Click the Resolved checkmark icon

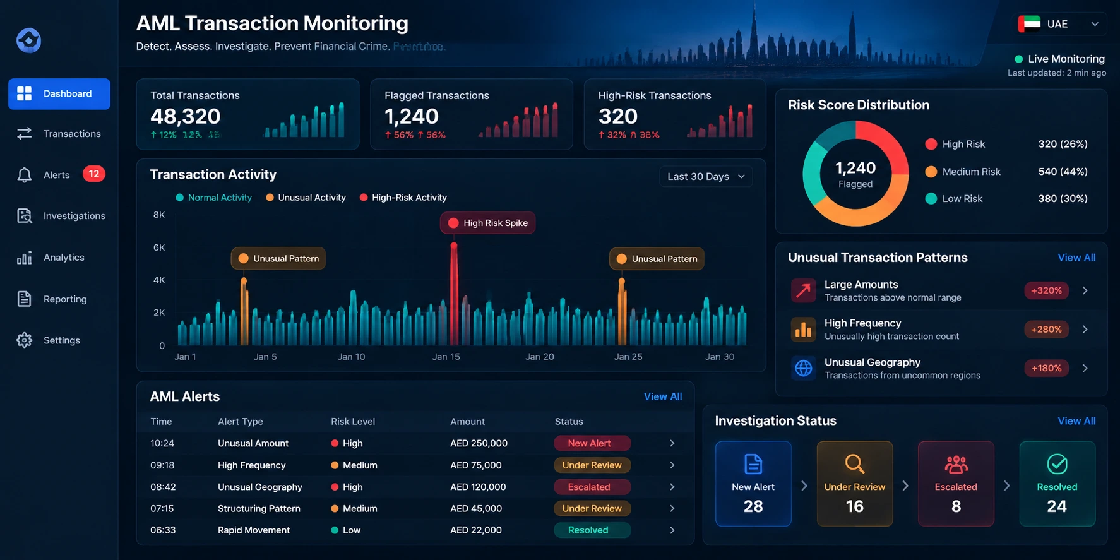pyautogui.click(x=1057, y=464)
